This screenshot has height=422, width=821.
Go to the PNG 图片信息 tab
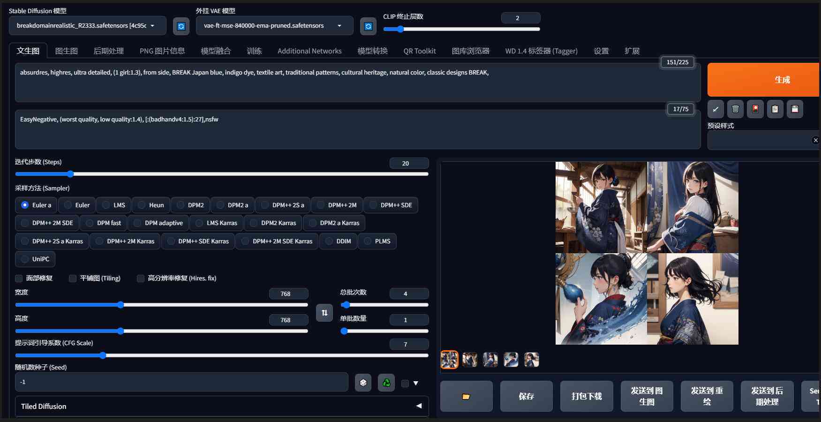(162, 51)
